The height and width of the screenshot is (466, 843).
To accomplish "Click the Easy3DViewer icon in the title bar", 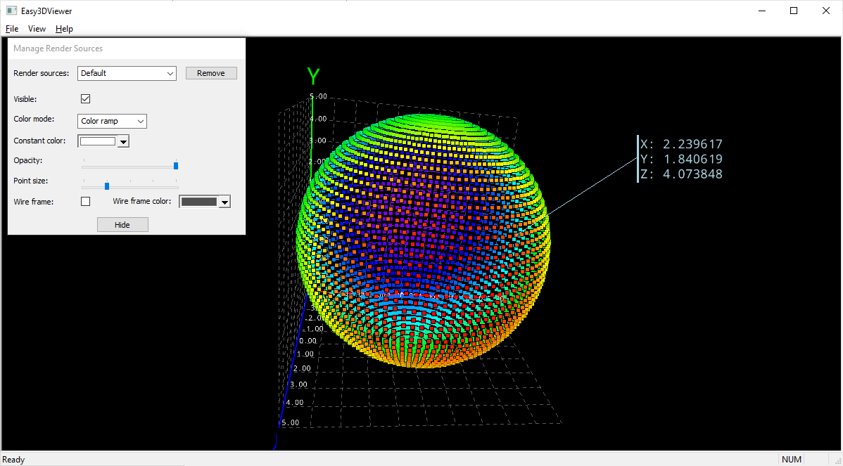I will (x=10, y=11).
